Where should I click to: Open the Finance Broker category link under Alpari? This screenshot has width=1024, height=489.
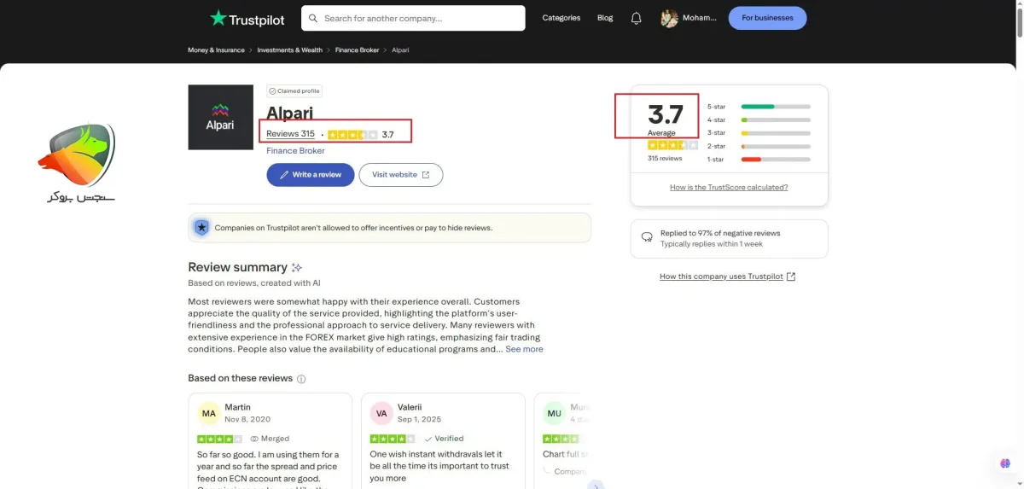pyautogui.click(x=295, y=151)
